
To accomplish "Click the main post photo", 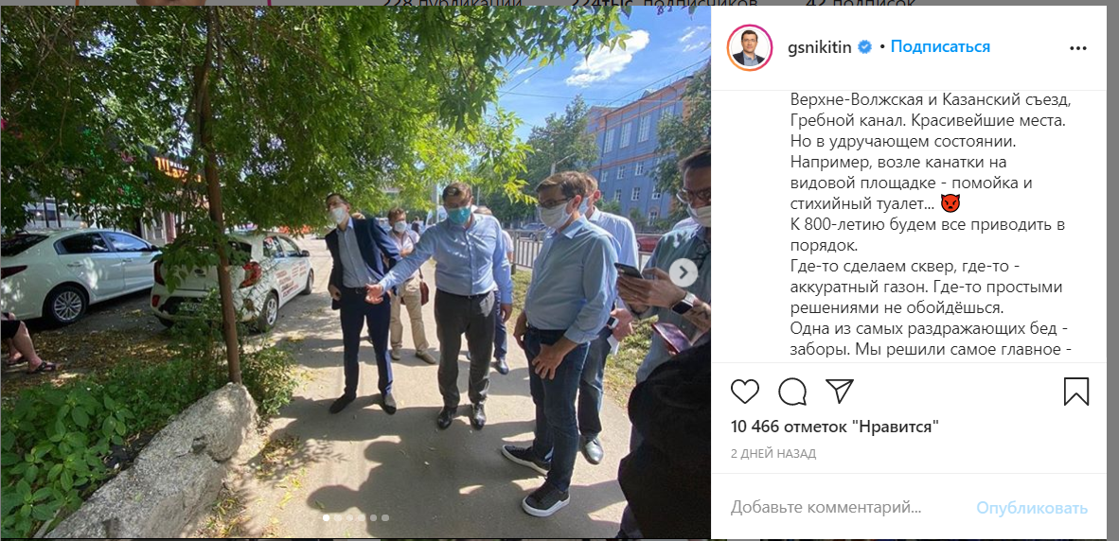I will (355, 272).
